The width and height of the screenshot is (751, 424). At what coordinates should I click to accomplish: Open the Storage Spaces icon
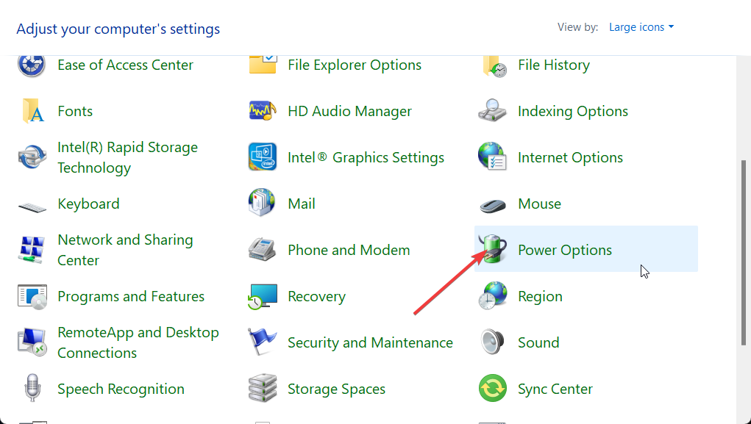click(x=262, y=389)
